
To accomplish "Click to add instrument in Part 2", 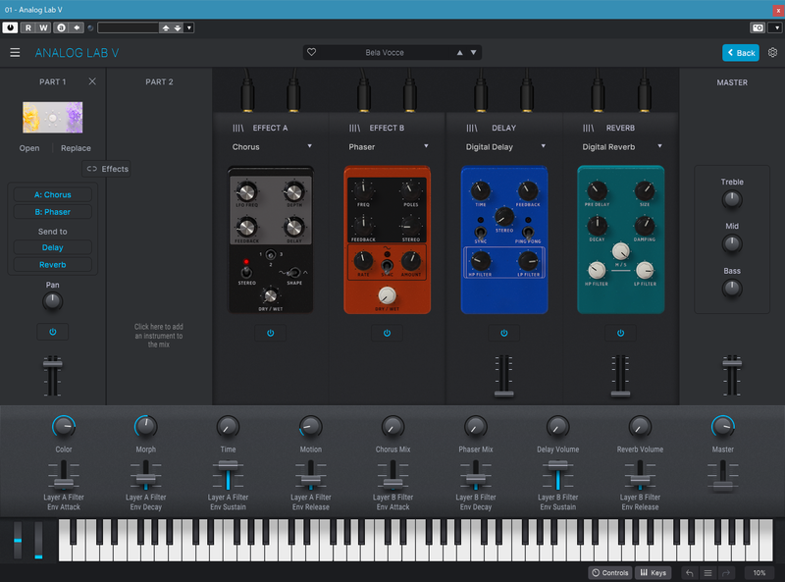I will 159,336.
